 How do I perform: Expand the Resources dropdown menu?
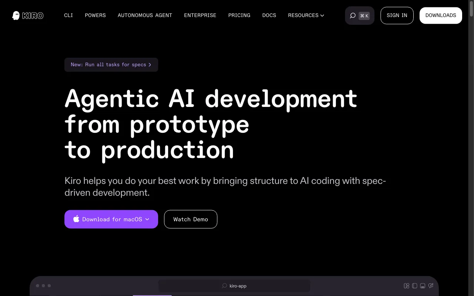pos(306,15)
